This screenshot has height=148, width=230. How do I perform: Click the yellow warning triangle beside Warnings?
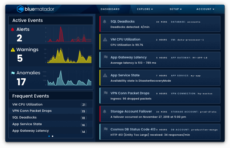point(13,50)
